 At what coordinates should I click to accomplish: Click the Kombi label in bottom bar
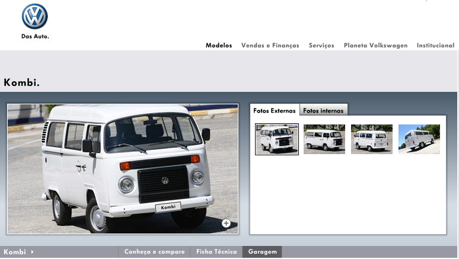15,252
